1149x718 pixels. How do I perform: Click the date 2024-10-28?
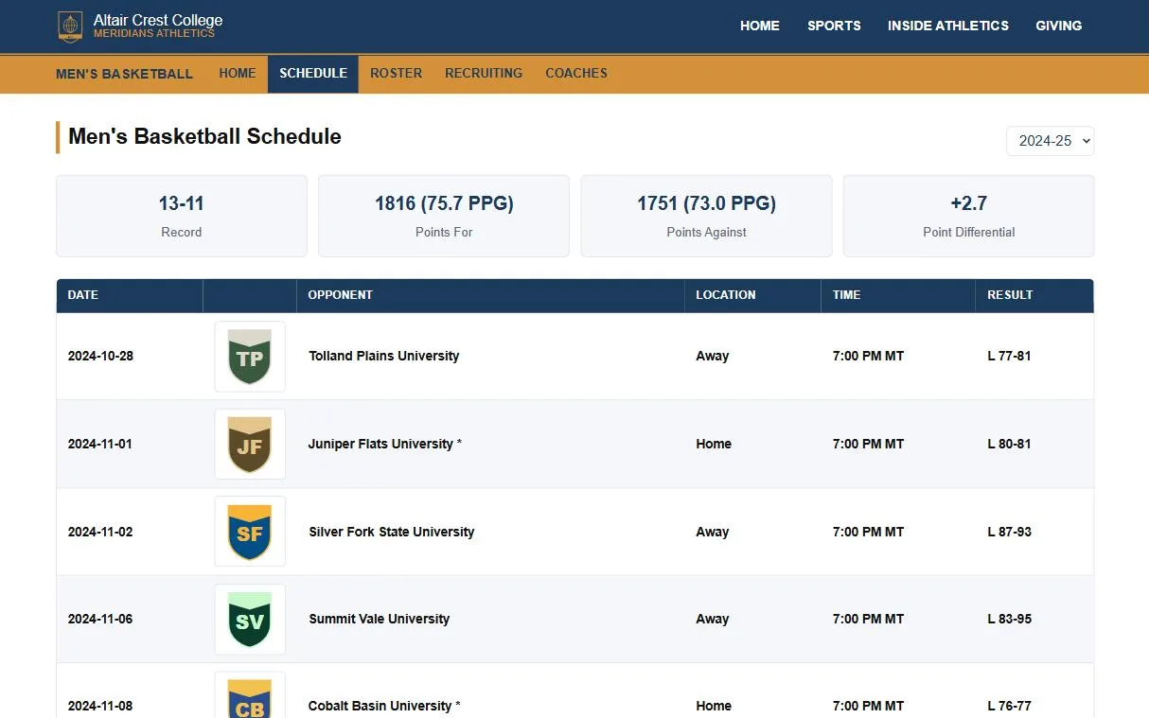(100, 357)
